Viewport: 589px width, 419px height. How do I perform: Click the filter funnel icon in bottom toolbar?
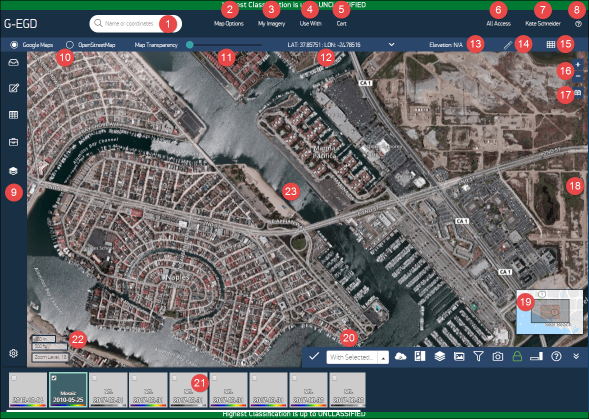[x=478, y=356]
